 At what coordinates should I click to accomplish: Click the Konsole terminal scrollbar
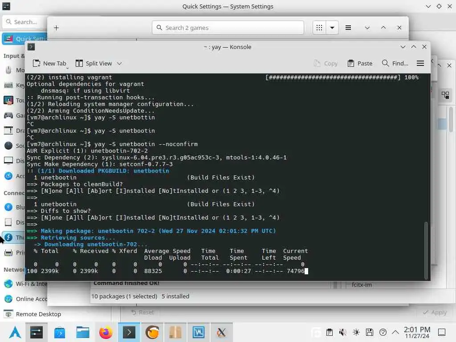tap(426, 250)
